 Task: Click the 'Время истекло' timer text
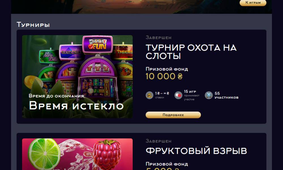tap(76, 105)
